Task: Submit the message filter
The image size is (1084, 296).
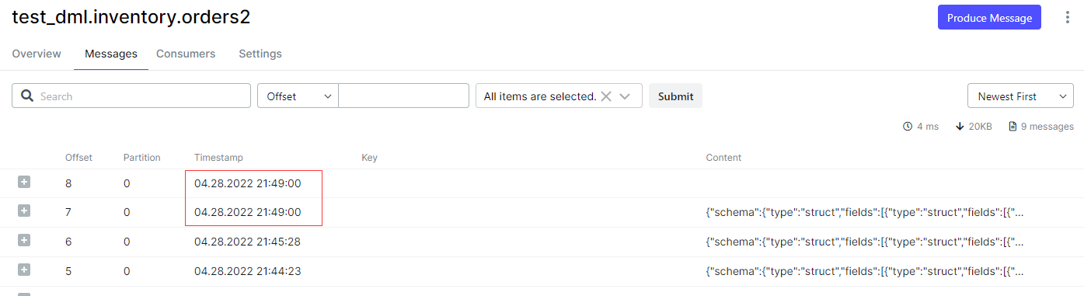Action: (x=675, y=96)
